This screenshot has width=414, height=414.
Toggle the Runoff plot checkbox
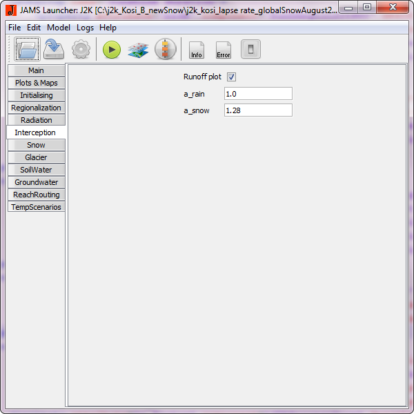tap(232, 77)
